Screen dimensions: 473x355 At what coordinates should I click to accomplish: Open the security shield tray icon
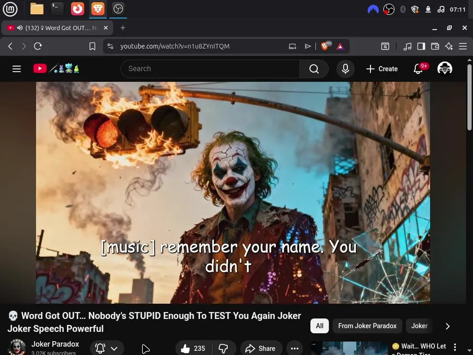tap(415, 9)
